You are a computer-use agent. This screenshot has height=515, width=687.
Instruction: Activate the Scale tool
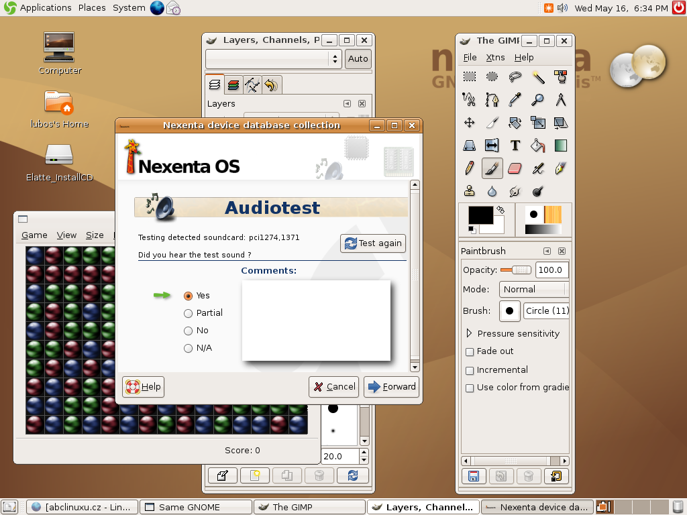538,123
